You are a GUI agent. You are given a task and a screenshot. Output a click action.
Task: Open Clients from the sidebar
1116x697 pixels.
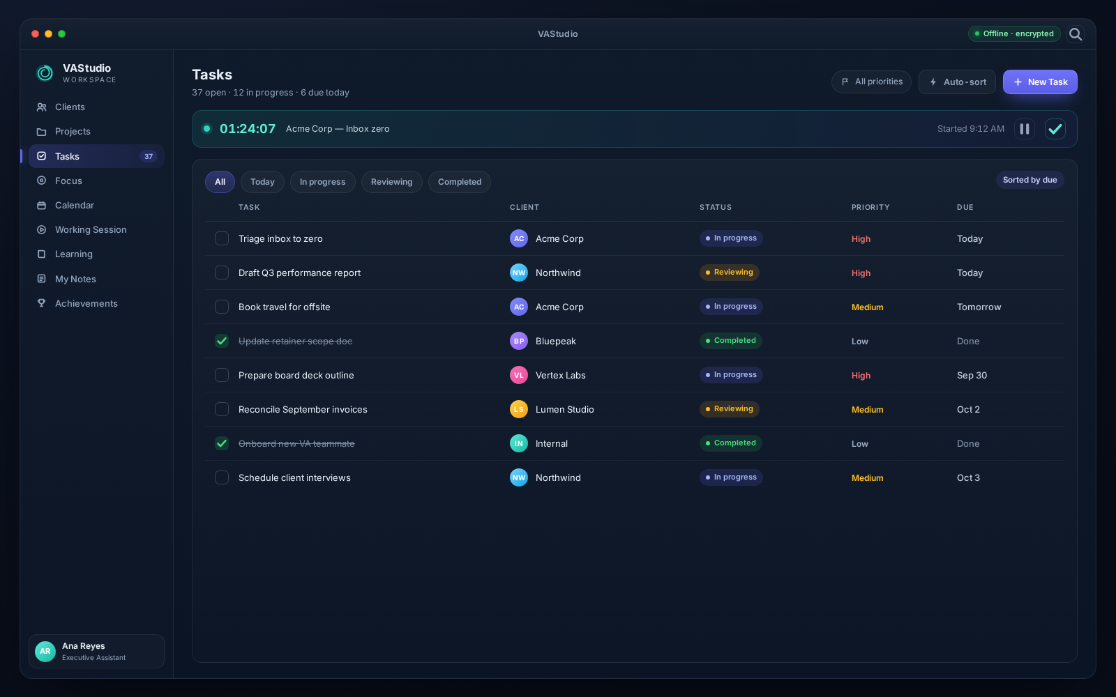96,107
